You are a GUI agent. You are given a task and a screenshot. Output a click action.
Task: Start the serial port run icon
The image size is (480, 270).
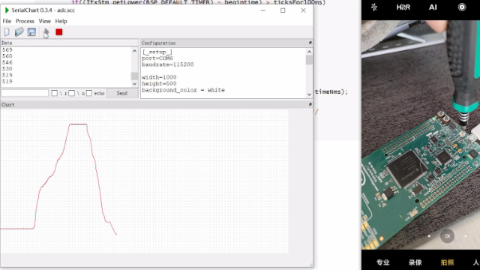point(46,32)
